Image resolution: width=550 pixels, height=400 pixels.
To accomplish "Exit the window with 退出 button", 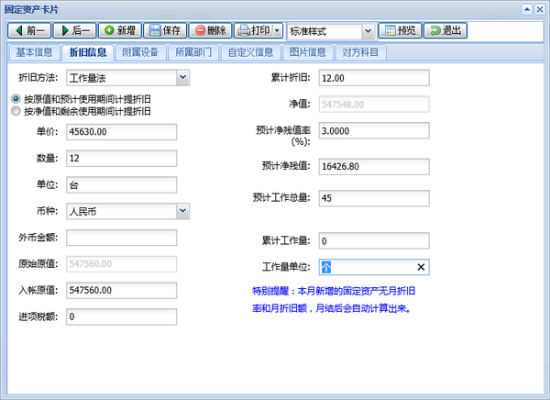I will 445,30.
